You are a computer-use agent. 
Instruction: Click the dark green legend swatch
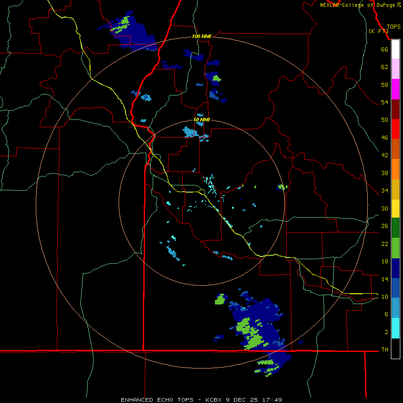[395, 228]
